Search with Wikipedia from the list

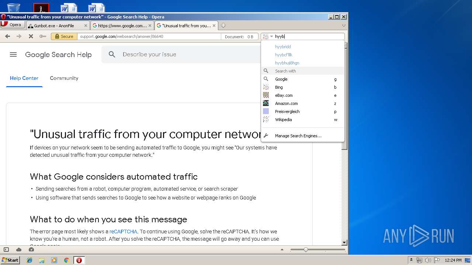click(x=302, y=120)
